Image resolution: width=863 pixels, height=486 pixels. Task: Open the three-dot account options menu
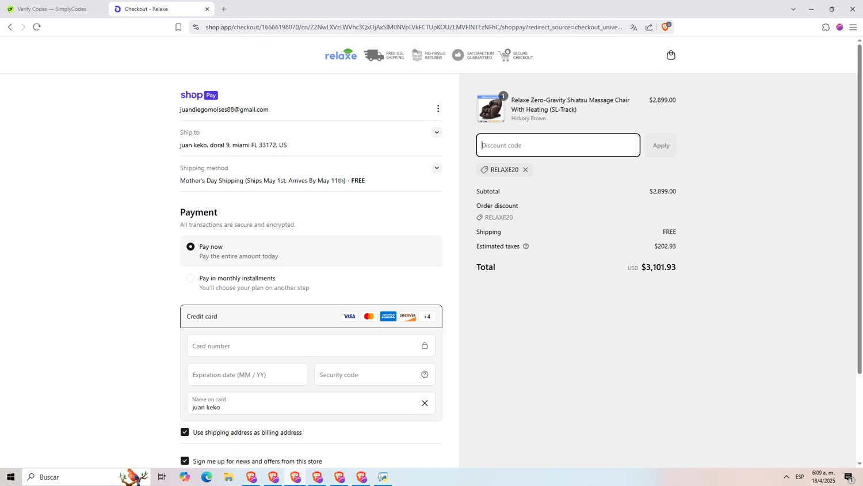tap(438, 109)
